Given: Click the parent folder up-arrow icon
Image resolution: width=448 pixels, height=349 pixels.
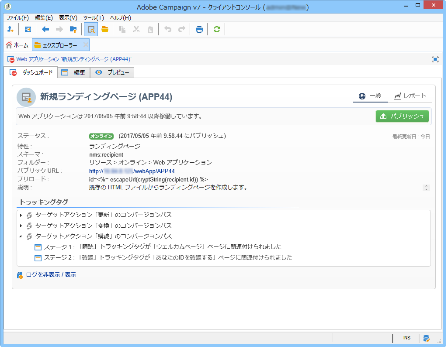Looking at the screenshot, I should pyautogui.click(x=73, y=29).
